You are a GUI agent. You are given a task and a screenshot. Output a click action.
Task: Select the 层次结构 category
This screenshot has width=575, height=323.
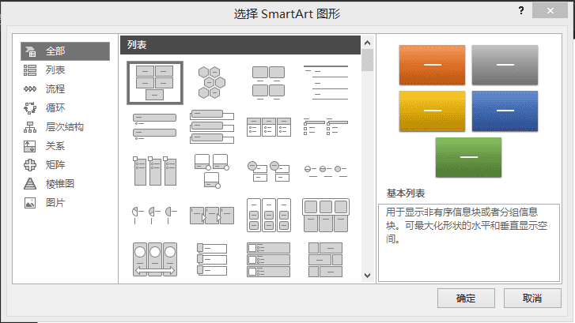tap(66, 127)
